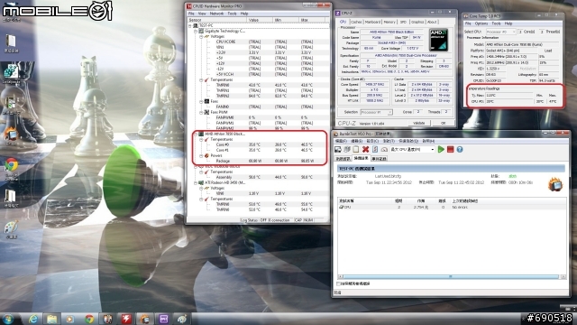Click the Chrome icon on the taskbar
Image resolution: width=577 pixels, height=325 pixels.
coord(89,319)
